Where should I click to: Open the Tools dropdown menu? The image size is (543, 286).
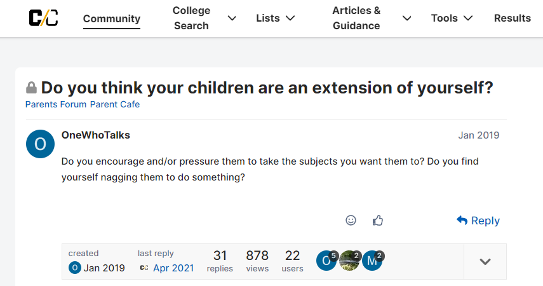(x=452, y=18)
